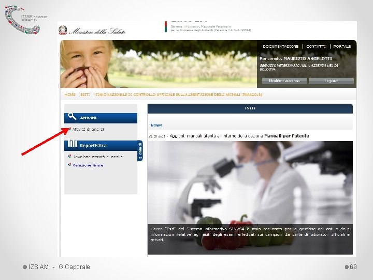Open the Relazione finale link

[x=88, y=165]
